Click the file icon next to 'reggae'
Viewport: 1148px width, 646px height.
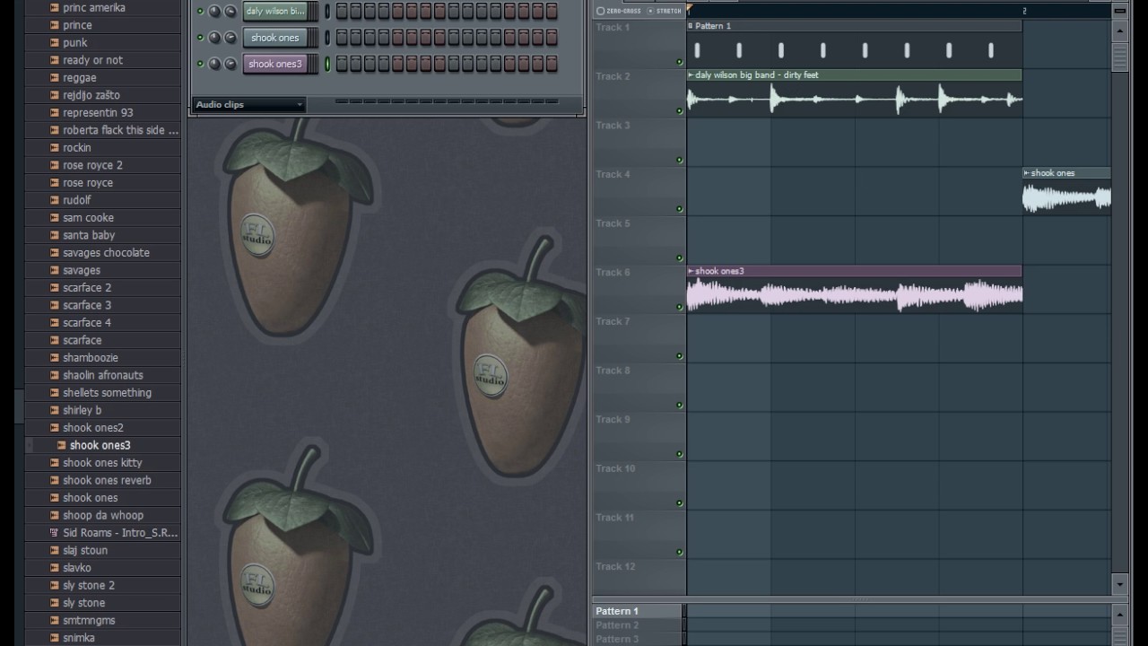(x=54, y=78)
